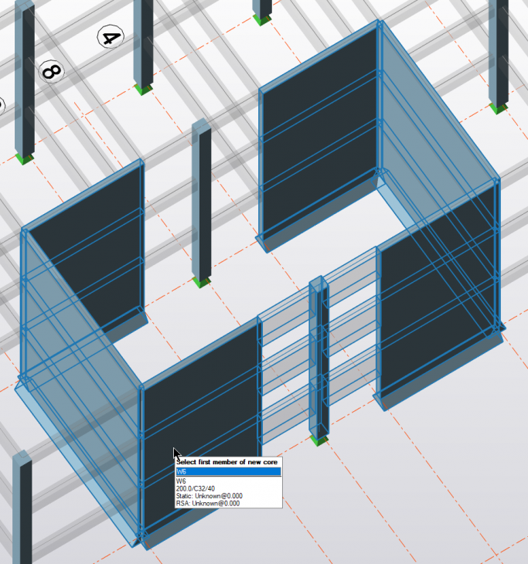Pick the narrow column between the coupling beams
The image size is (528, 564).
pos(319,356)
